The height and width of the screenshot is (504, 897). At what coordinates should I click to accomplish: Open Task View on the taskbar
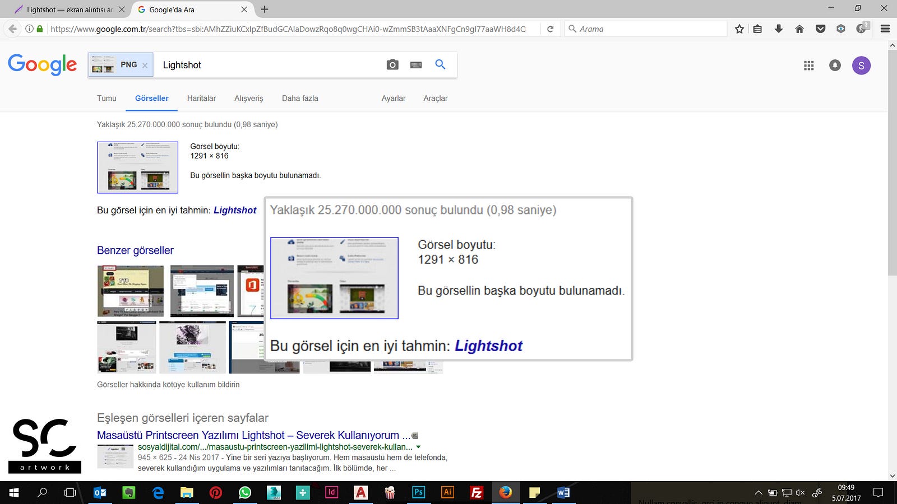70,493
